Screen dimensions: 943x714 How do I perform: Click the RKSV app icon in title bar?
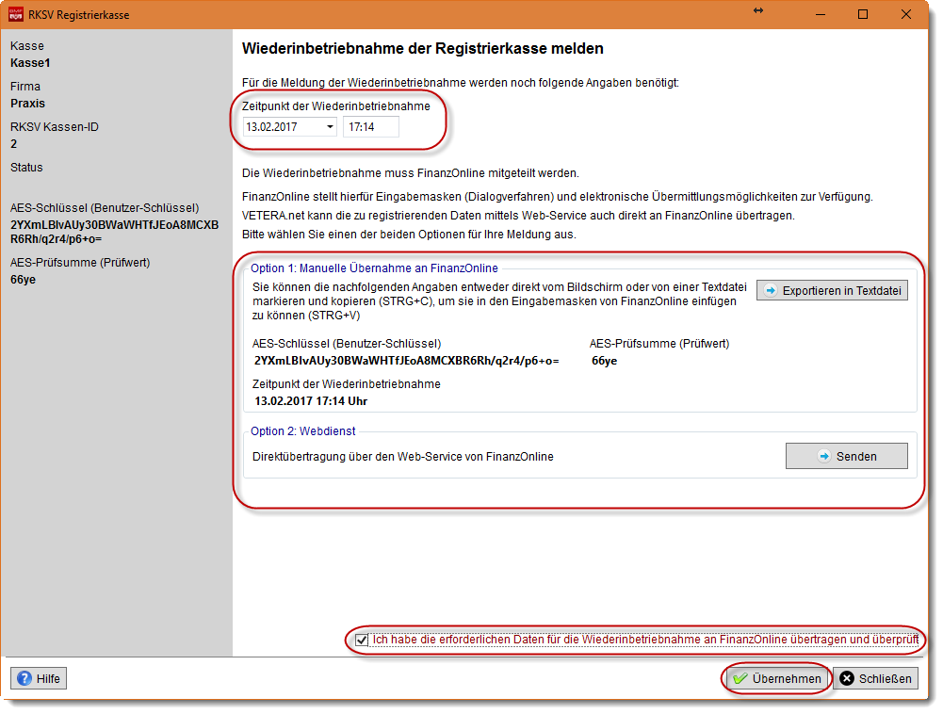(x=16, y=15)
